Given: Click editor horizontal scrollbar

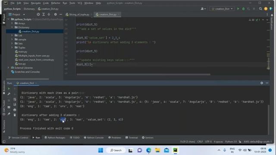Looking at the screenshot, I should click(143, 74).
